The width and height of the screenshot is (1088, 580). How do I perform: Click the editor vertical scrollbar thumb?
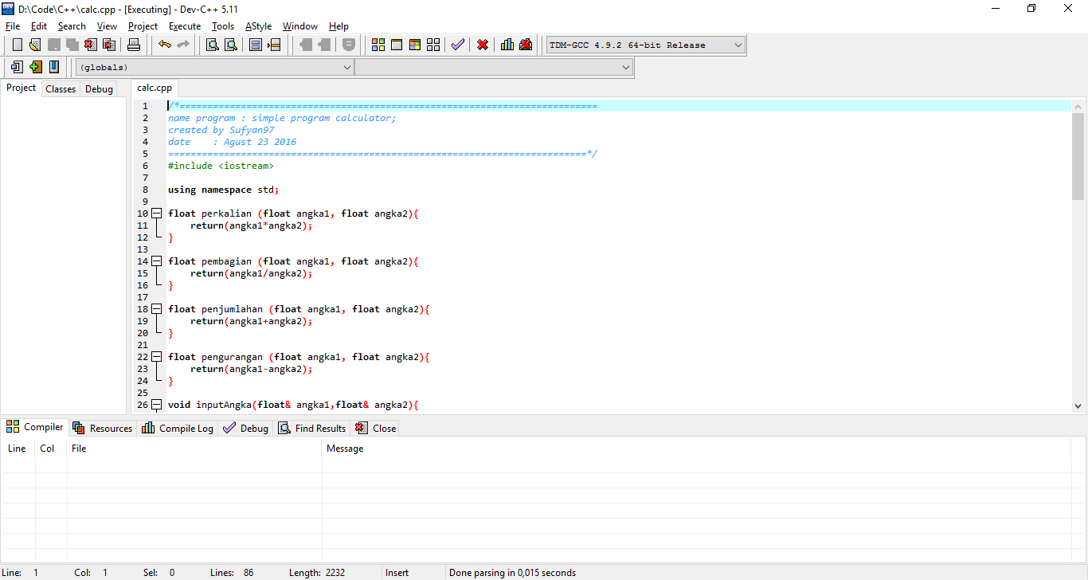coord(1078,155)
